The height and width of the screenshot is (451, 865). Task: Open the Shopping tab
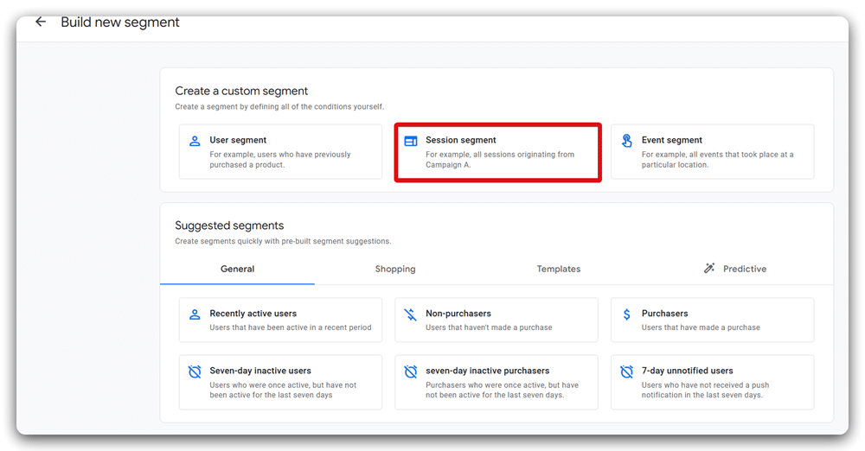tap(395, 269)
